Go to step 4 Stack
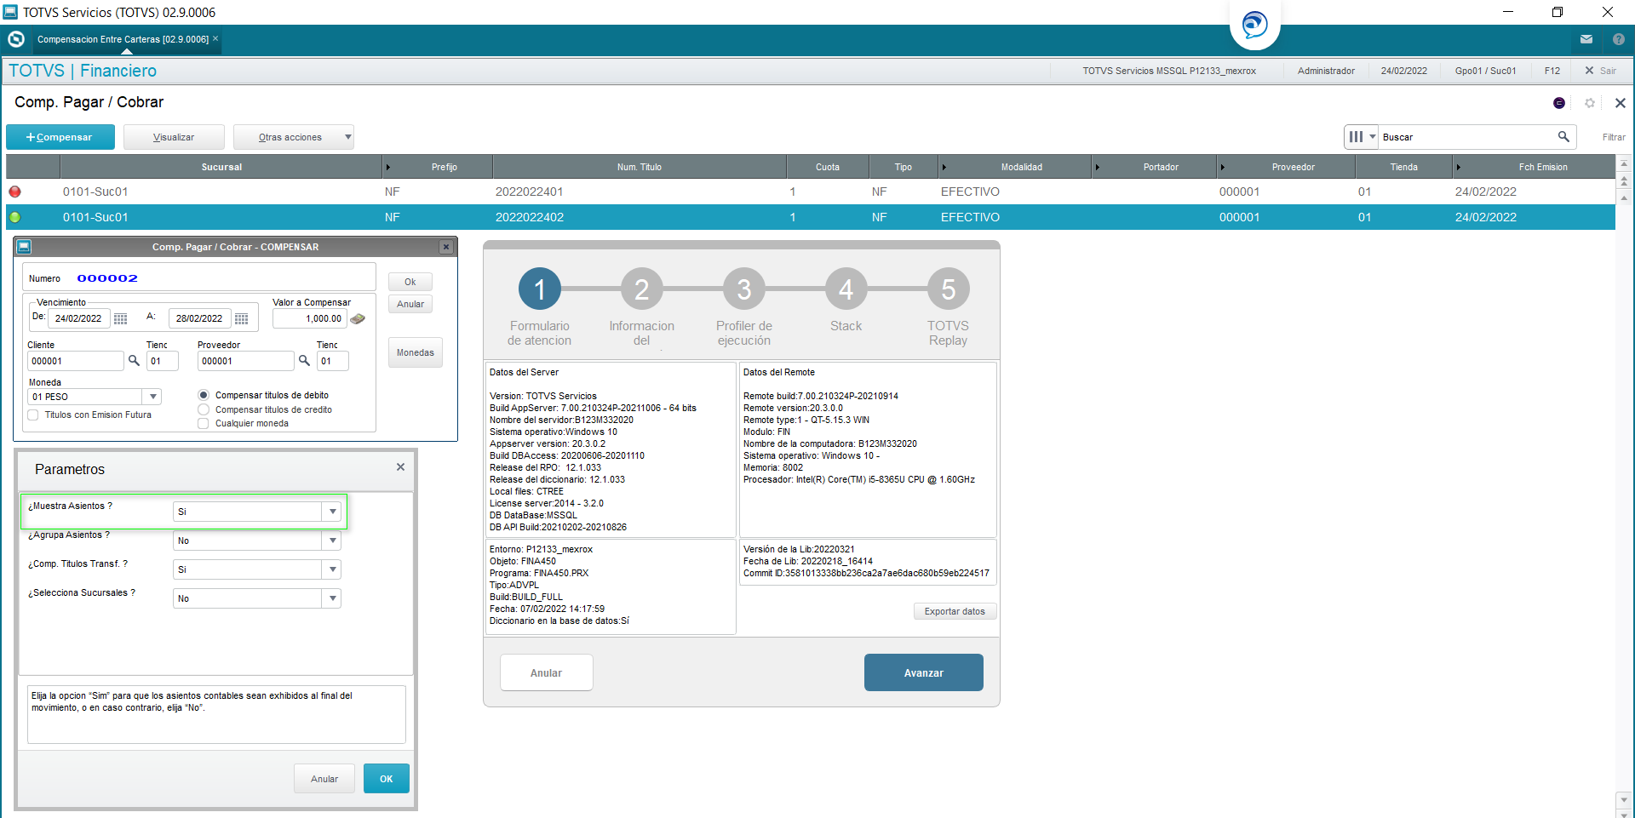 point(846,289)
